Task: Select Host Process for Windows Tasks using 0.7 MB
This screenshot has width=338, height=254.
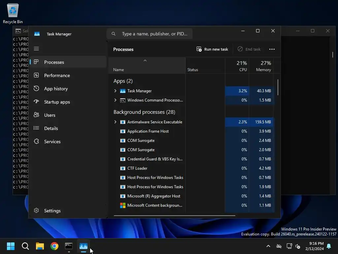Action: pyautogui.click(x=192, y=178)
